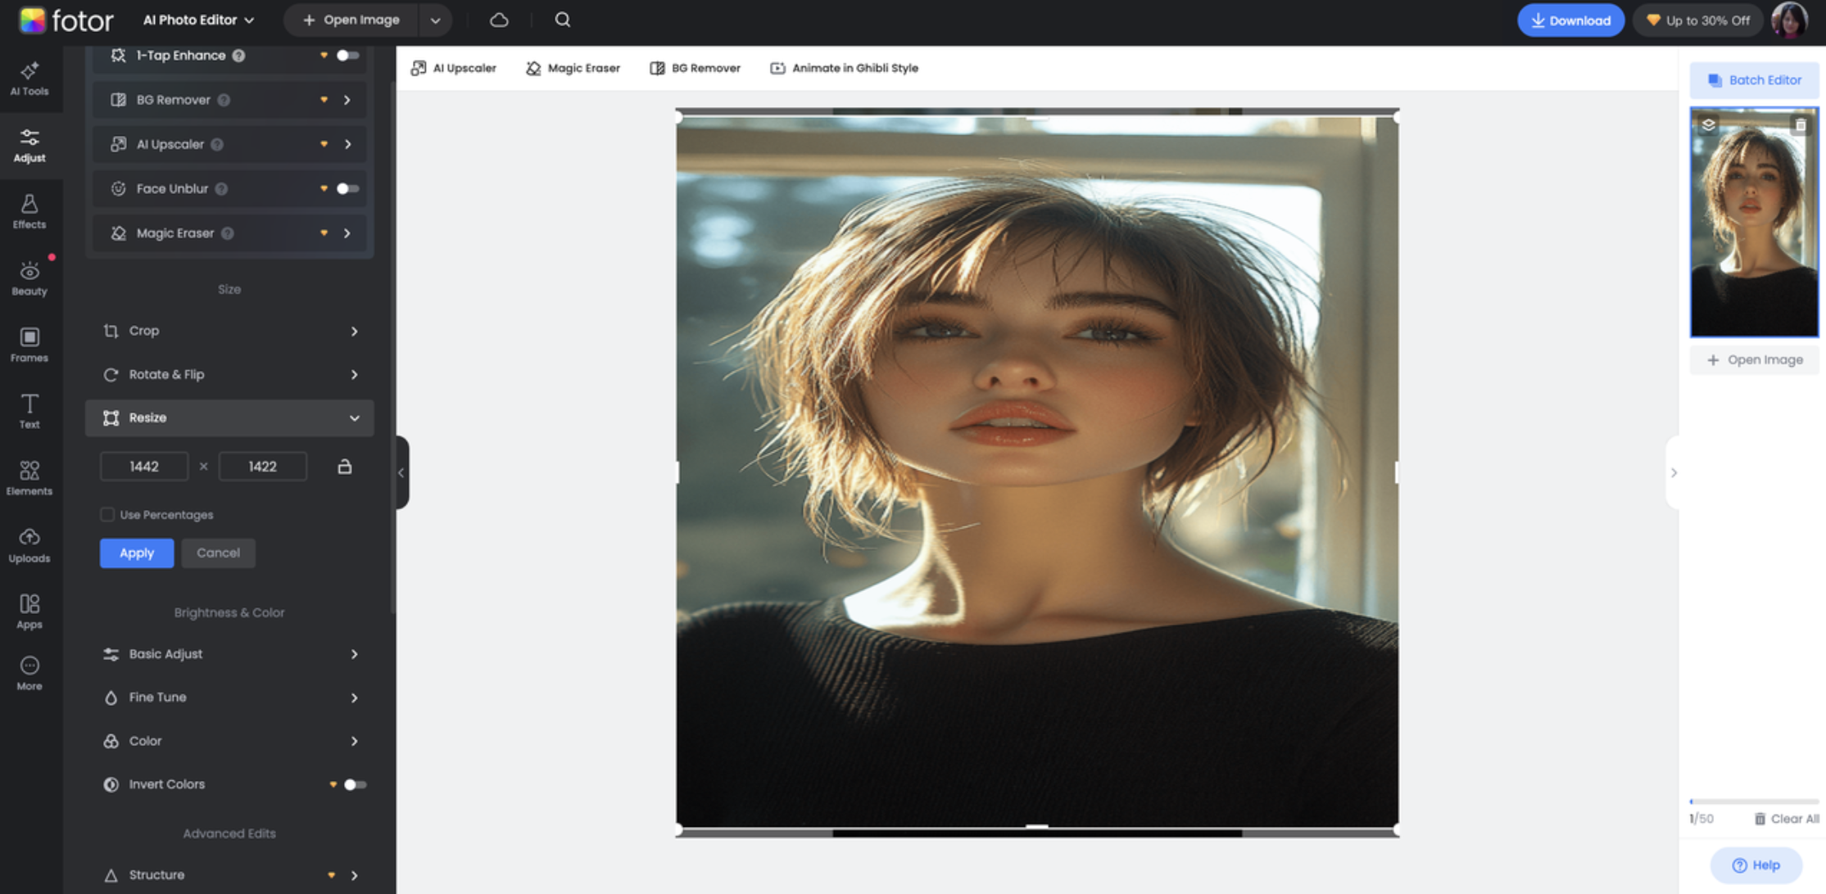Screen dimensions: 1826x894
Task: Choose Animate in Ghibli Style option
Action: 844,68
